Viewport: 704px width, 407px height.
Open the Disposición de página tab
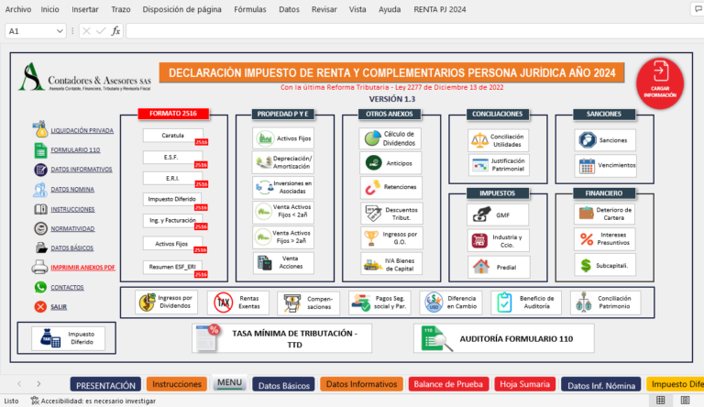pos(181,9)
